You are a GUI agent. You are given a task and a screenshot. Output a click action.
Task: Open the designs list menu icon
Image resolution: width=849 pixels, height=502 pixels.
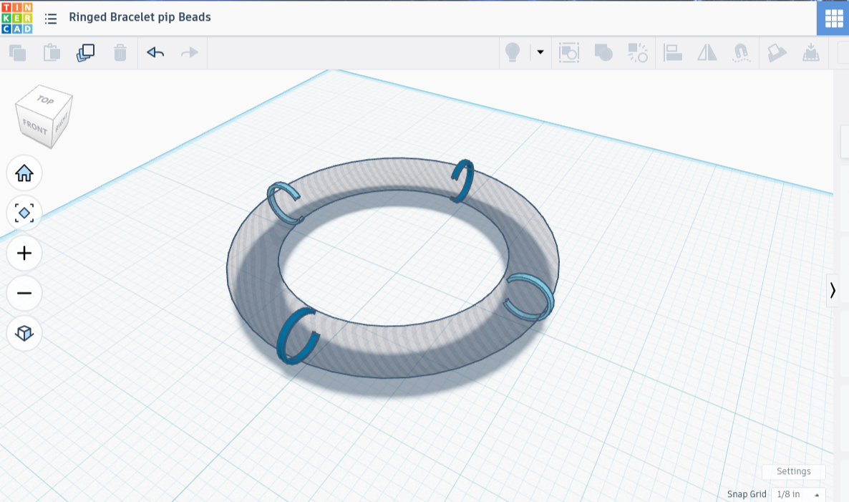[x=51, y=19]
